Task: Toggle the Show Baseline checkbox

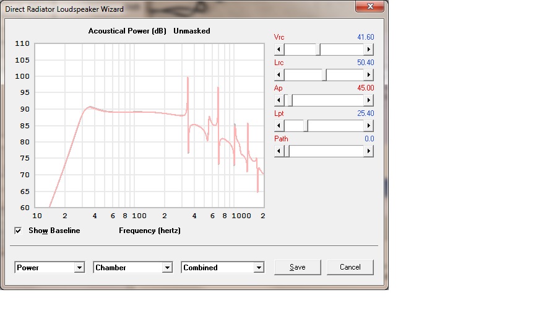Action: 18,231
